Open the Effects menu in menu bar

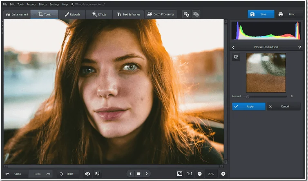43,4
